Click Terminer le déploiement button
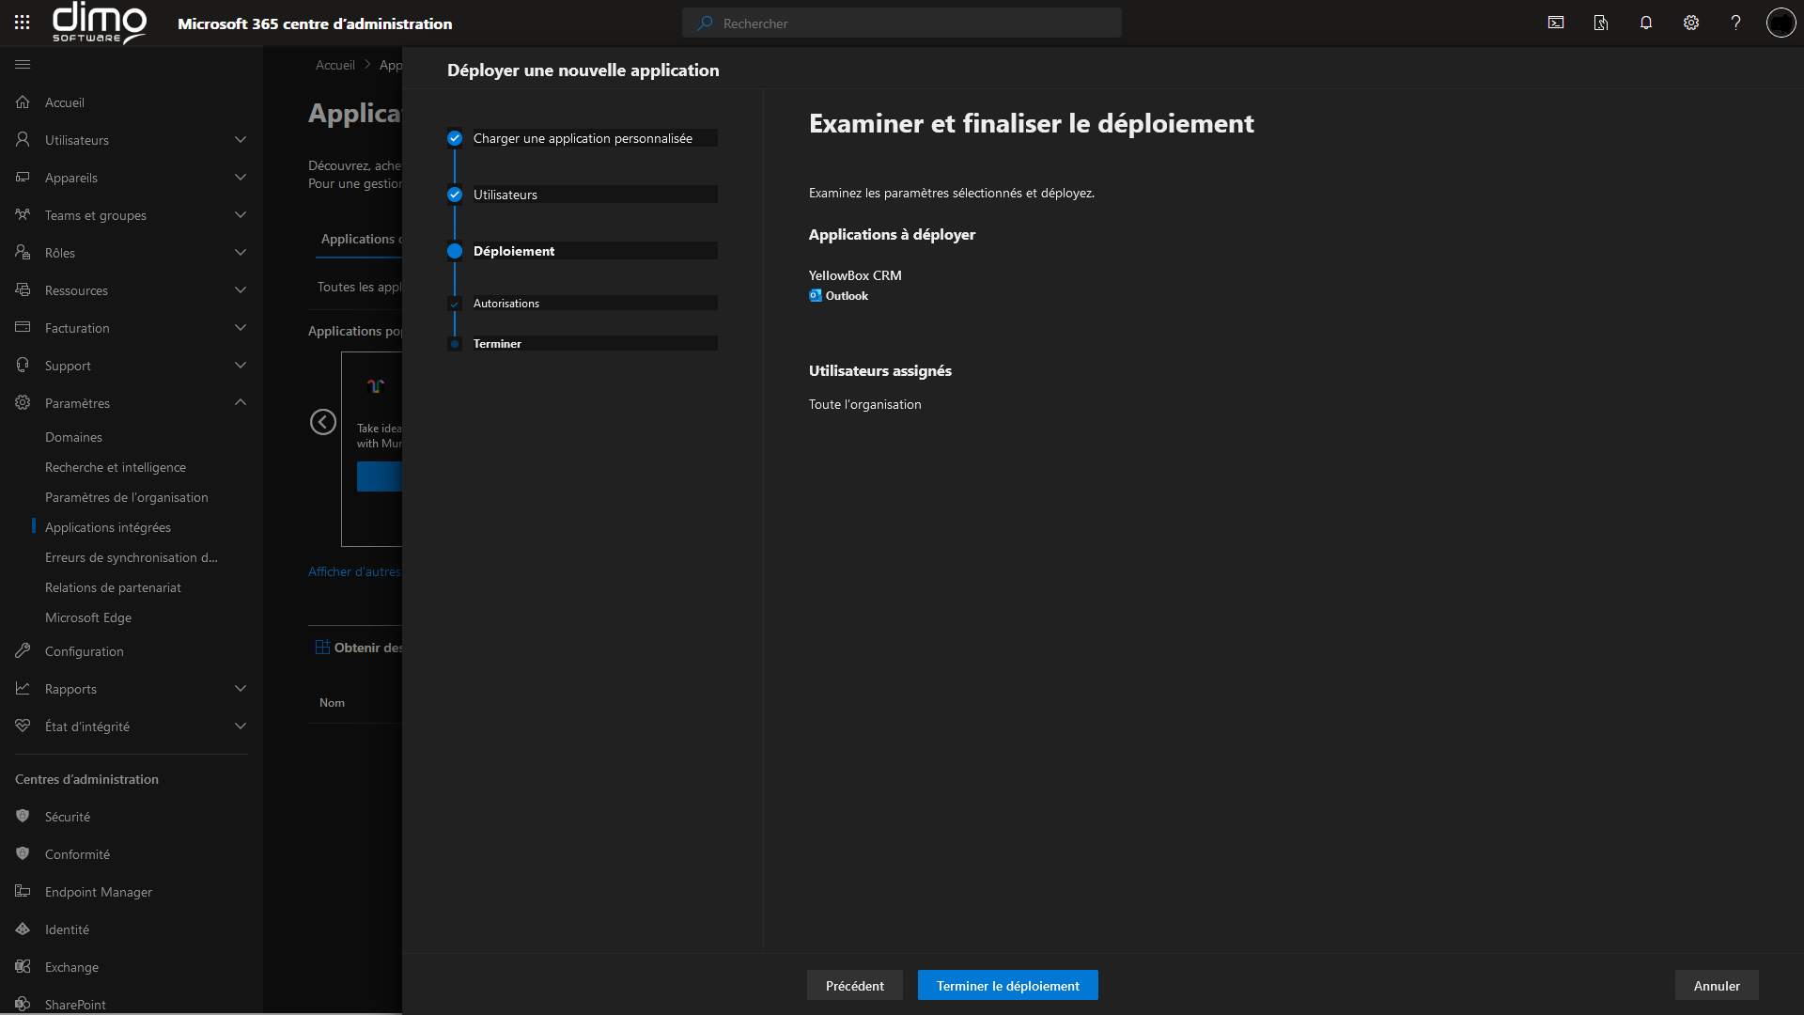1804x1015 pixels. tap(1007, 986)
